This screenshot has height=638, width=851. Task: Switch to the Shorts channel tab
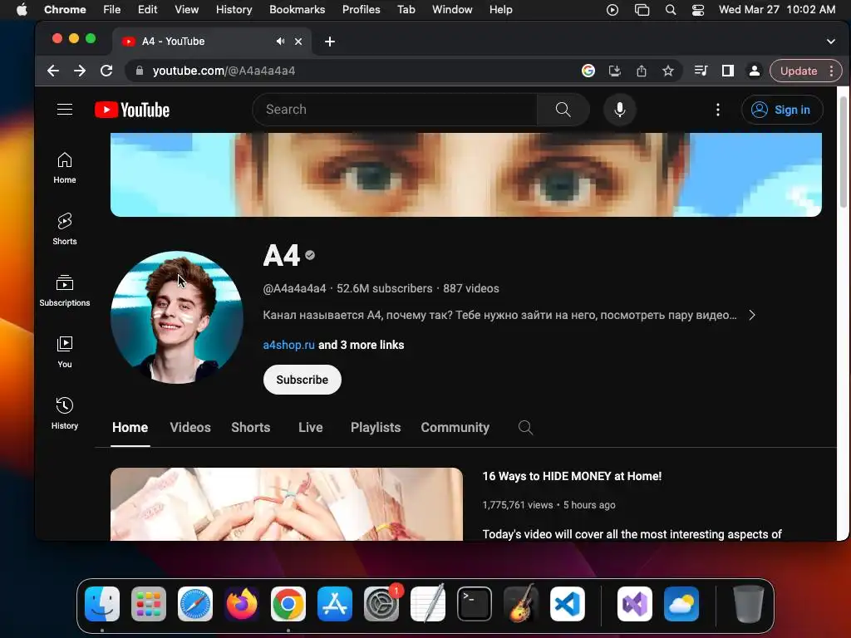pos(251,428)
